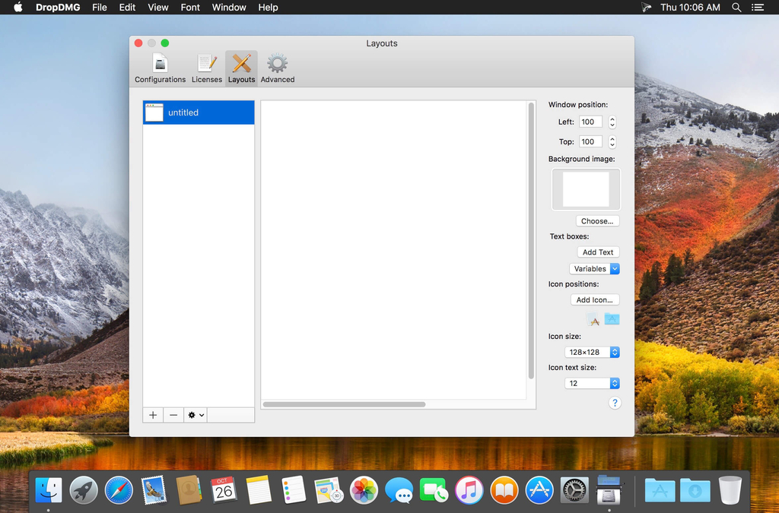Open the Icon size dropdown showing 128×128
Screen dimensions: 779x513
point(592,352)
